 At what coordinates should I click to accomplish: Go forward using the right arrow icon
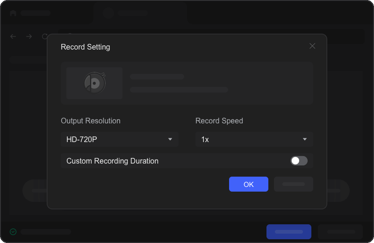pos(29,36)
